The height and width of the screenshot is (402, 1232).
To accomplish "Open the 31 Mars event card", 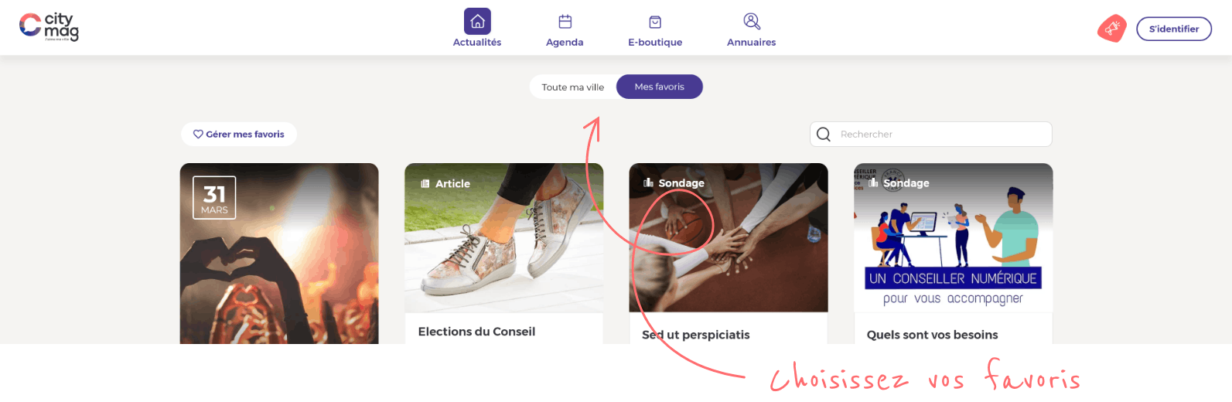I will coord(279,254).
